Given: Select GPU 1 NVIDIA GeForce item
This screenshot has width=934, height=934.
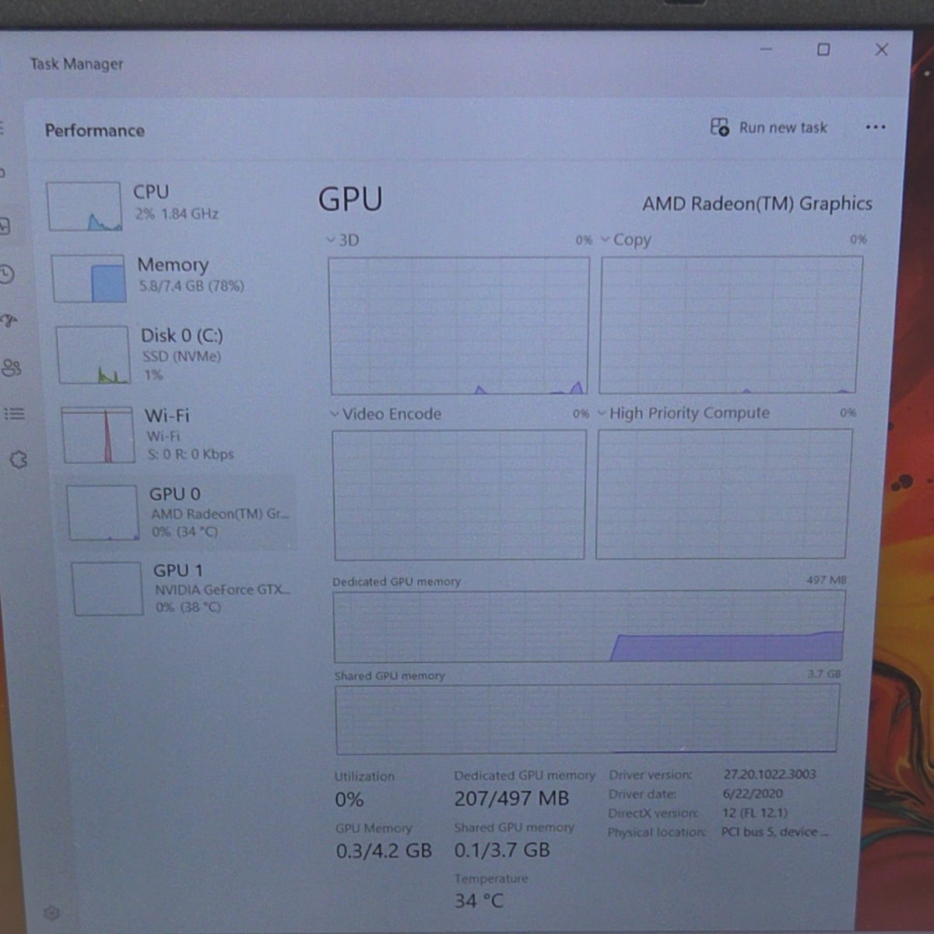Looking at the screenshot, I should coord(183,588).
